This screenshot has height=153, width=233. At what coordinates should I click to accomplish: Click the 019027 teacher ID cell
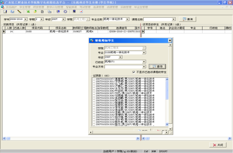tap(79, 31)
